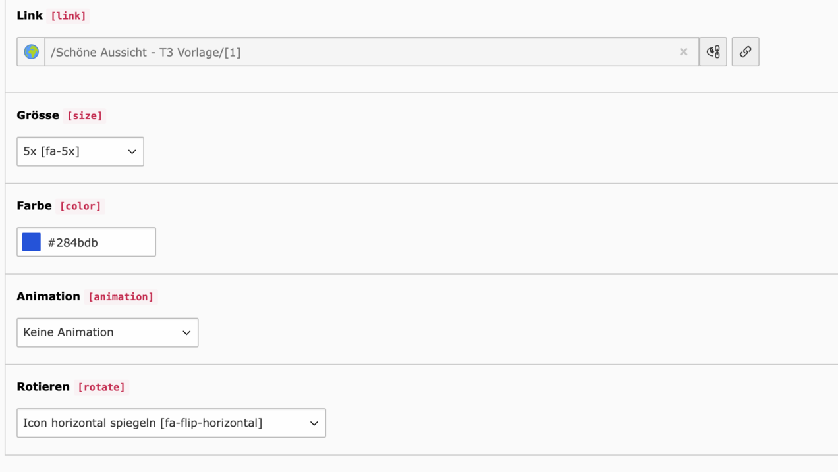Click the red [color] field tag
Image resolution: width=838 pixels, height=472 pixels.
(80, 206)
